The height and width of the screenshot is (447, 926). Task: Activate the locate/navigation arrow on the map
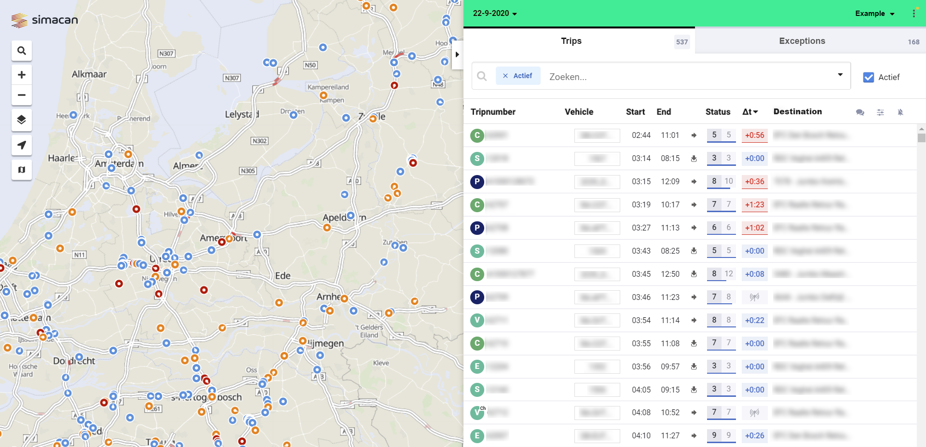[21, 145]
